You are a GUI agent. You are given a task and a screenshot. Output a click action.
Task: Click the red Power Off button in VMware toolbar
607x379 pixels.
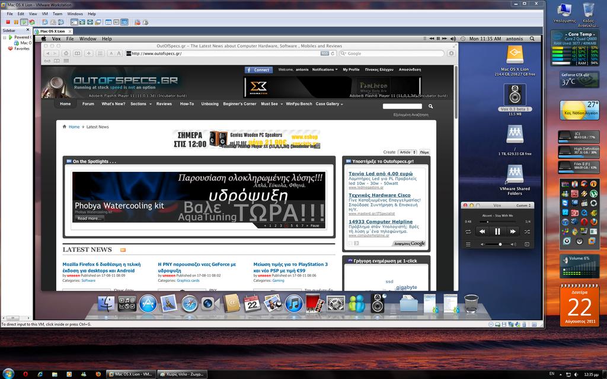tap(8, 23)
